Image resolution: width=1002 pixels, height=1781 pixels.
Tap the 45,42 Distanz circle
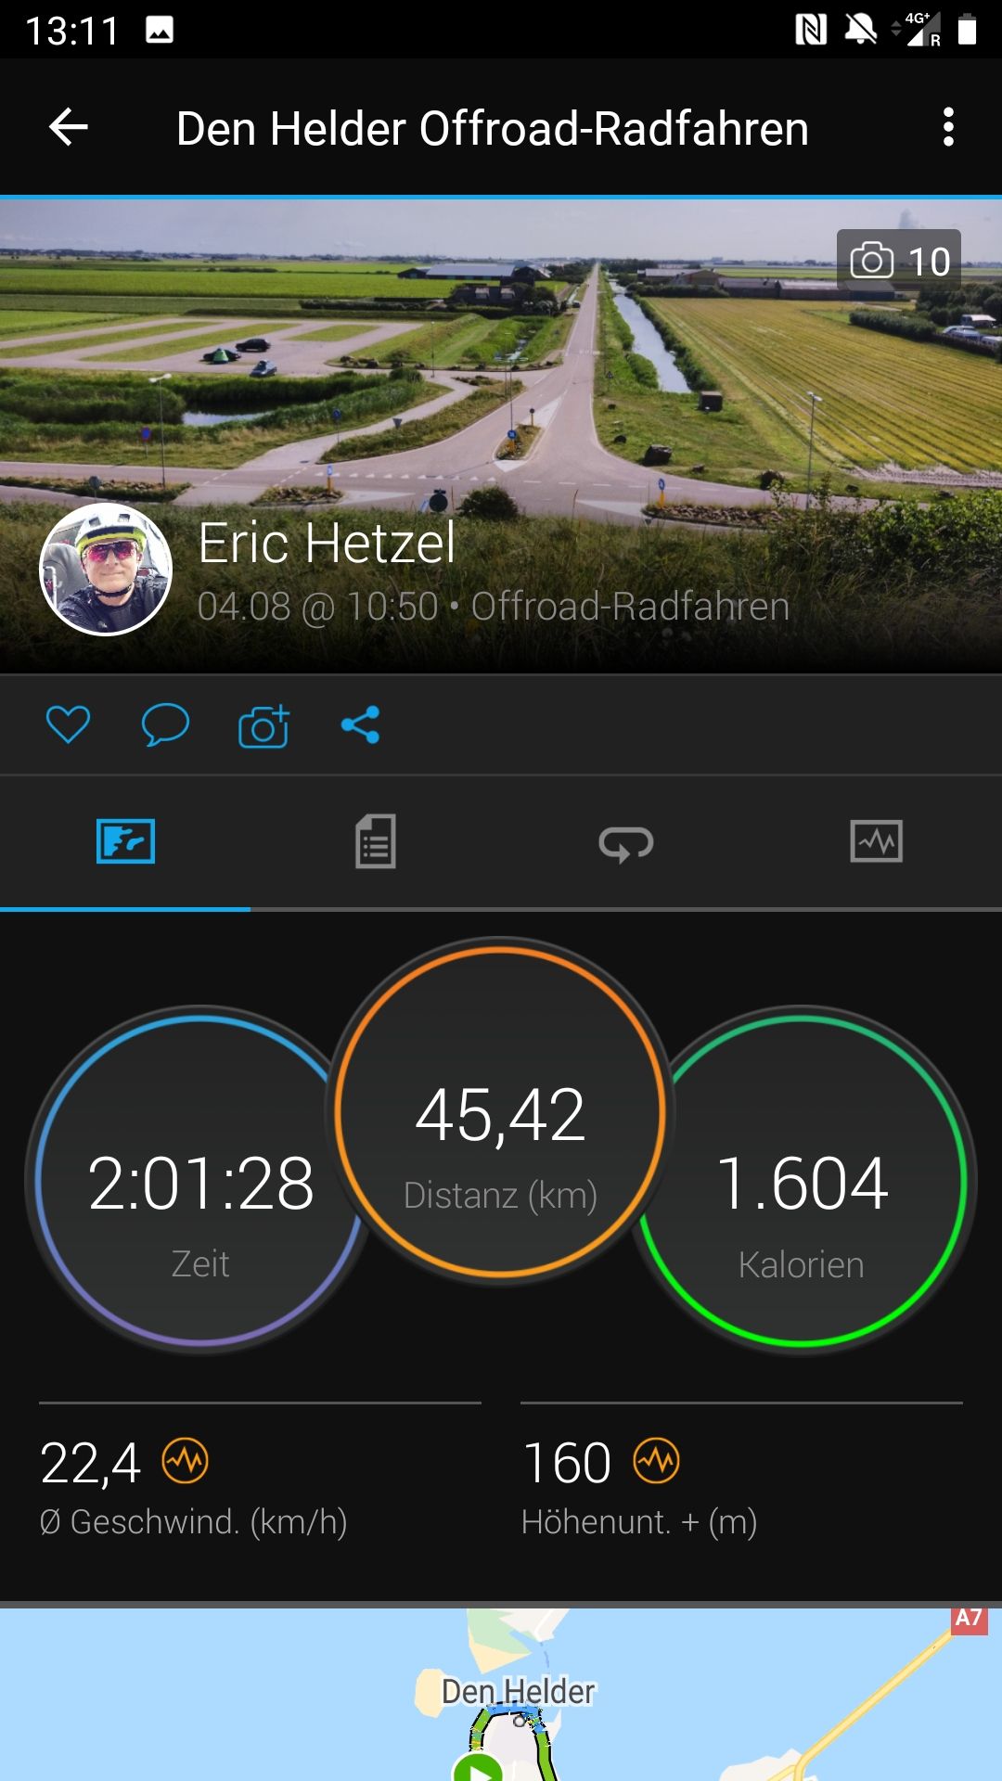coord(500,1111)
